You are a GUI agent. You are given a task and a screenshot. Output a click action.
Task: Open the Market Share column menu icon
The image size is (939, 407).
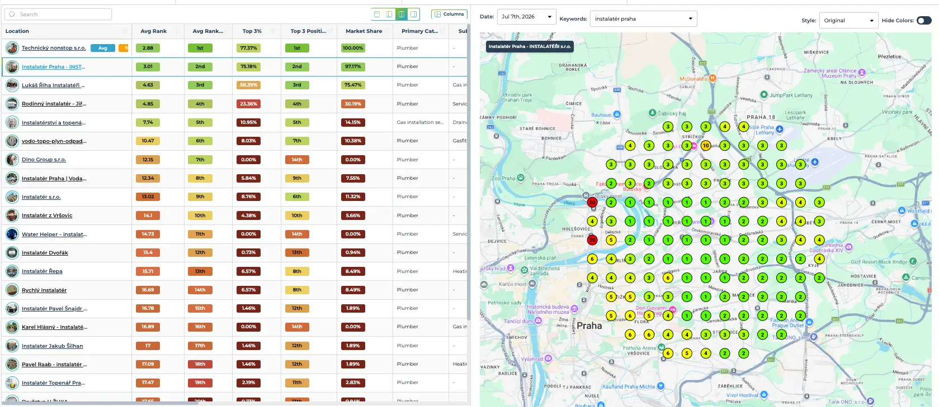386,31
